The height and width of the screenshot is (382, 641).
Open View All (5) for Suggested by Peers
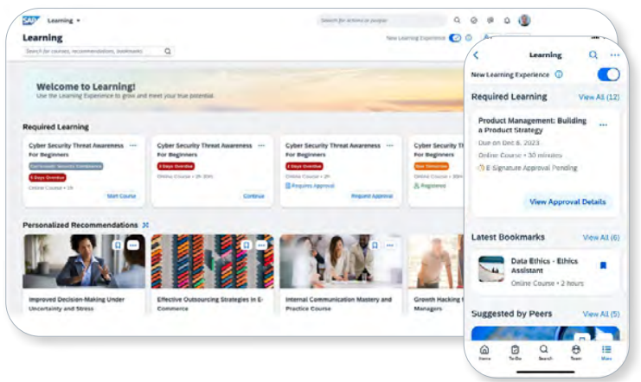(x=601, y=314)
